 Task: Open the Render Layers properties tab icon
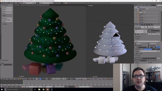tap(140, 25)
